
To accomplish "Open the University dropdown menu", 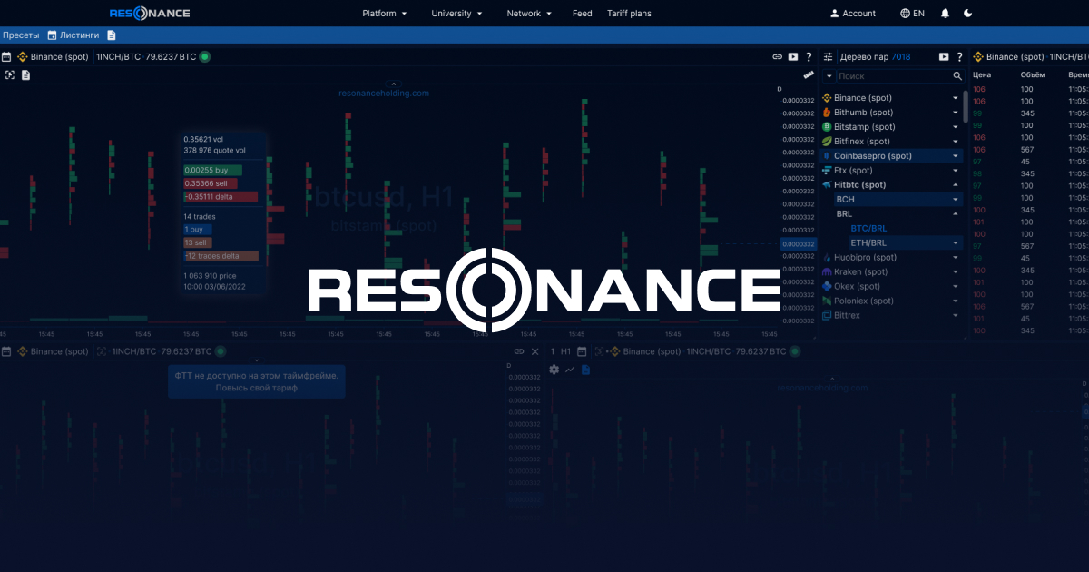I will click(456, 14).
